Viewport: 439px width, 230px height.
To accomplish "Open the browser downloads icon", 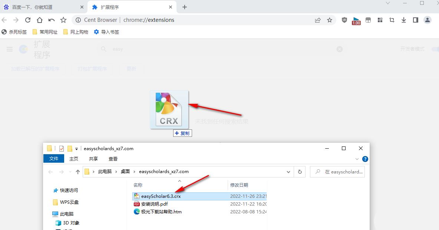I will click(404, 20).
